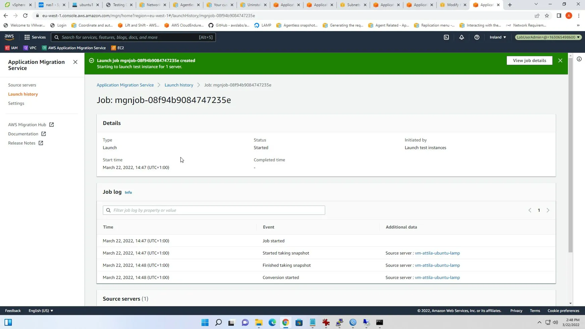Open taskbar Search
This screenshot has height=329, width=585.
(218, 322)
